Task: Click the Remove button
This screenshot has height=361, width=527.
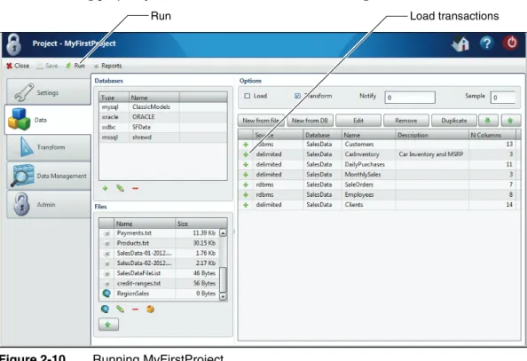Action: 406,121
